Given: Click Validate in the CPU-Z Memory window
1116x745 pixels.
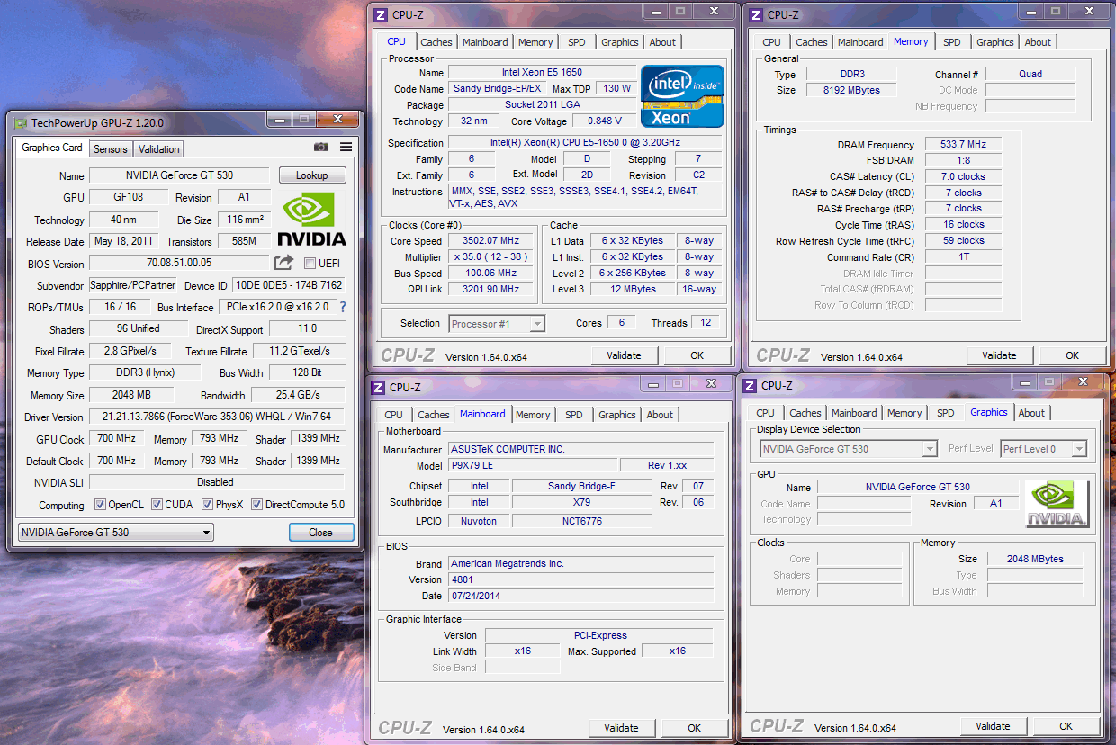Looking at the screenshot, I should 999,355.
